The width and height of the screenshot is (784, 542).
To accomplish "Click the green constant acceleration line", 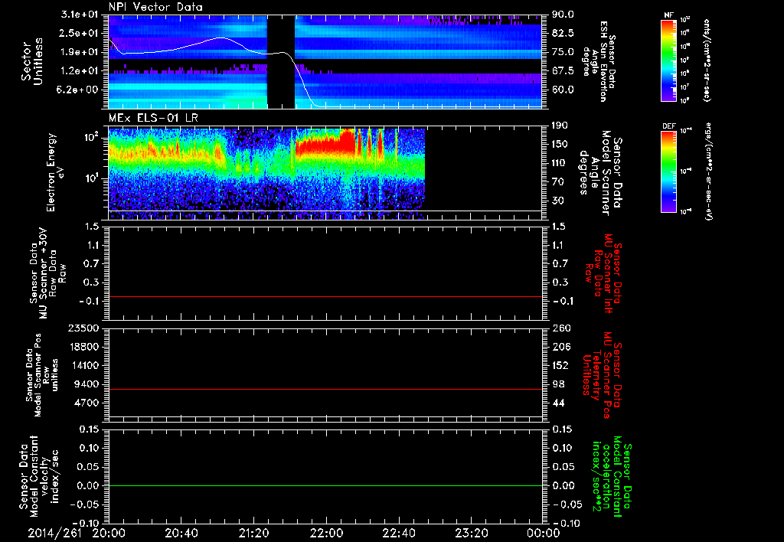I will click(x=325, y=485).
